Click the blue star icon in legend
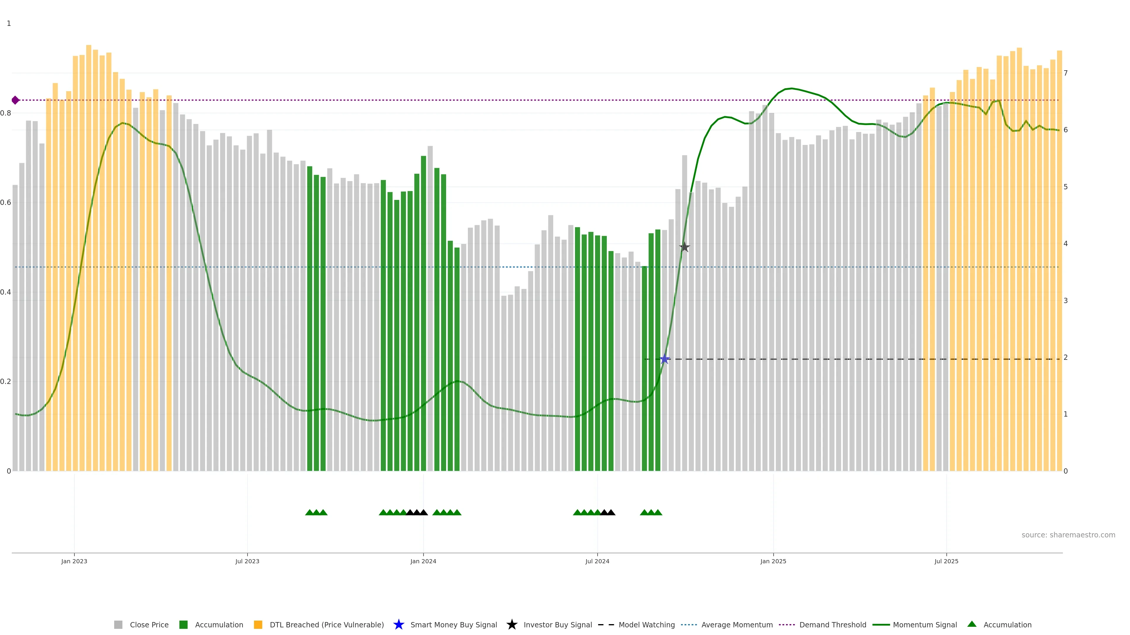The image size is (1130, 635). tap(398, 624)
